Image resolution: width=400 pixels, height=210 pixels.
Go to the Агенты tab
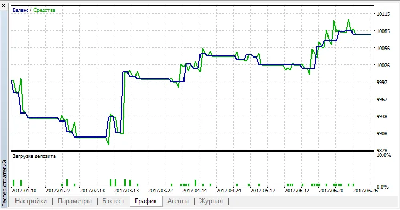click(178, 201)
